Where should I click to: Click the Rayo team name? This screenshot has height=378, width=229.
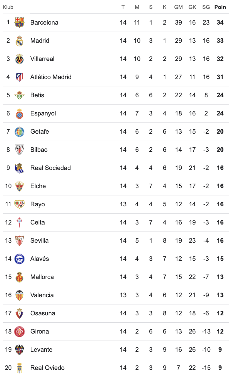click(x=37, y=204)
